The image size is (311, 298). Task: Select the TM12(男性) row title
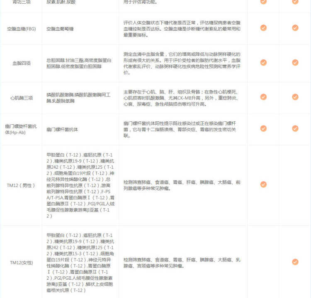point(21,185)
